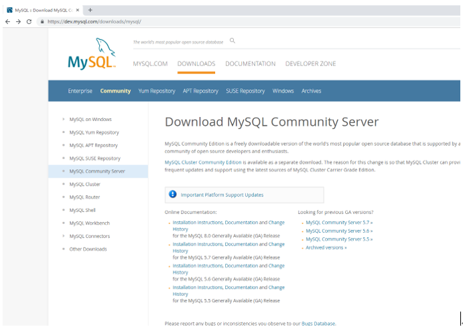
Task: Open MySQL Community Server 5.6 link
Action: [x=339, y=231]
